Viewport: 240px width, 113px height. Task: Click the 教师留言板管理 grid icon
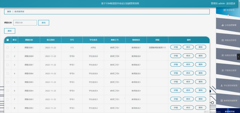[x=221, y=101]
